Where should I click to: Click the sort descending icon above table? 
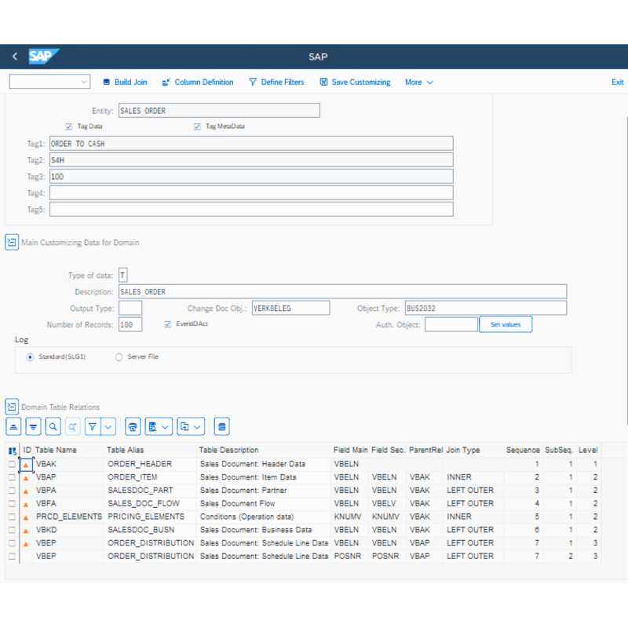[33, 426]
